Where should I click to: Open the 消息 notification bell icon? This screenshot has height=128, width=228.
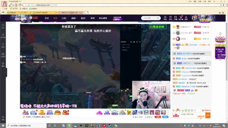click(186, 18)
